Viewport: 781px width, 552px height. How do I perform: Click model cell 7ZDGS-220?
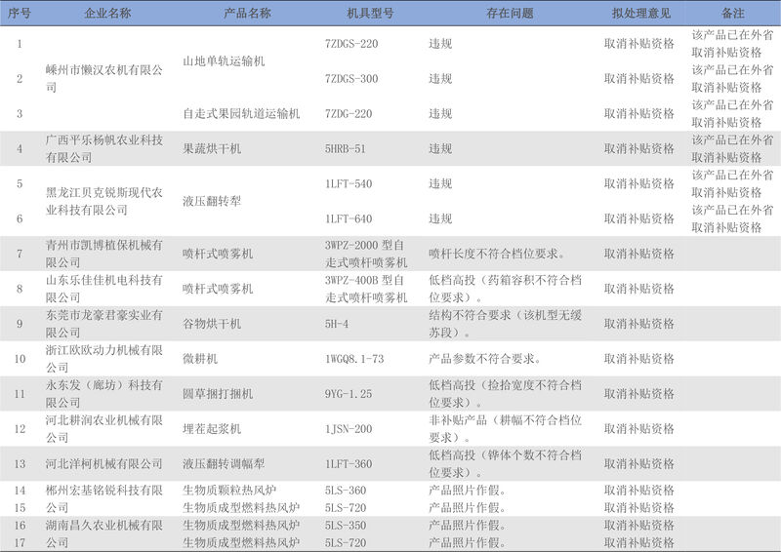pyautogui.click(x=351, y=44)
